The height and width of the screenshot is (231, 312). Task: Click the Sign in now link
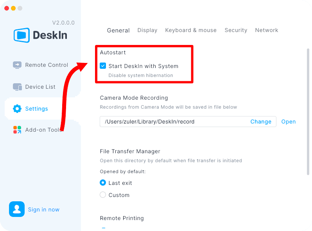[x=43, y=210]
